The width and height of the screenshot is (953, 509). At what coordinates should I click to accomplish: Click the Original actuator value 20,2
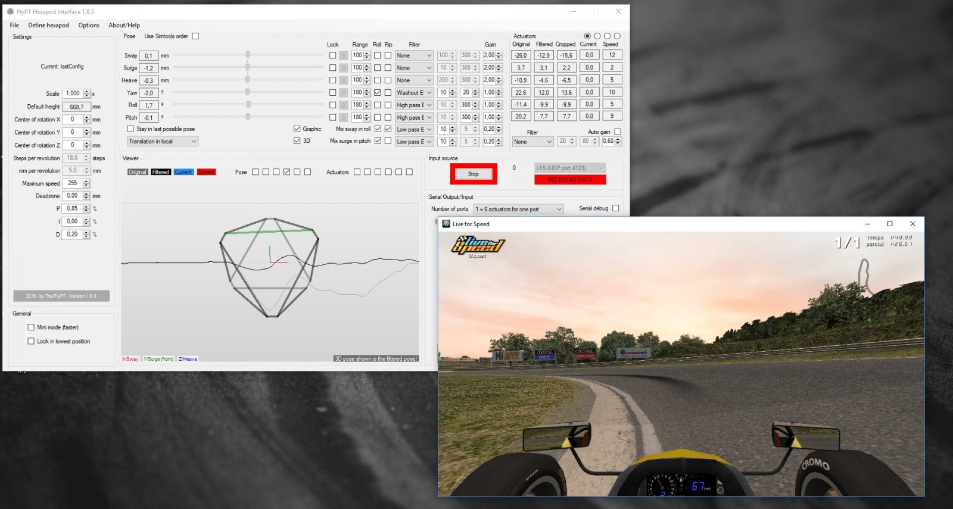click(521, 117)
